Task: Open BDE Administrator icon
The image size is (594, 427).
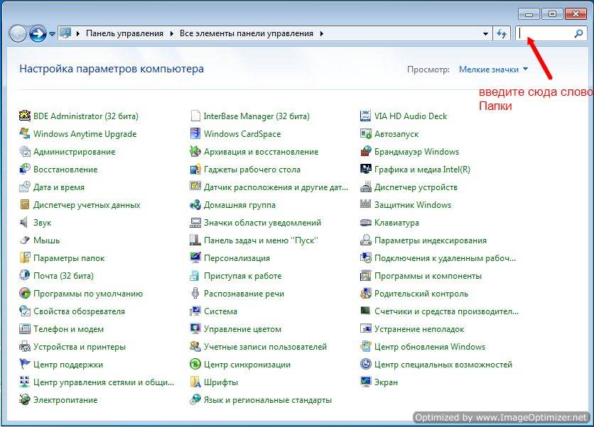Action: click(x=25, y=116)
